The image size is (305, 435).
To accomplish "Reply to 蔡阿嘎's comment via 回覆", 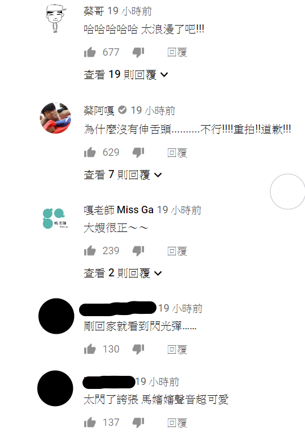I will point(177,152).
